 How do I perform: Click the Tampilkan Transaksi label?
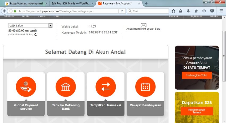pos(106,105)
